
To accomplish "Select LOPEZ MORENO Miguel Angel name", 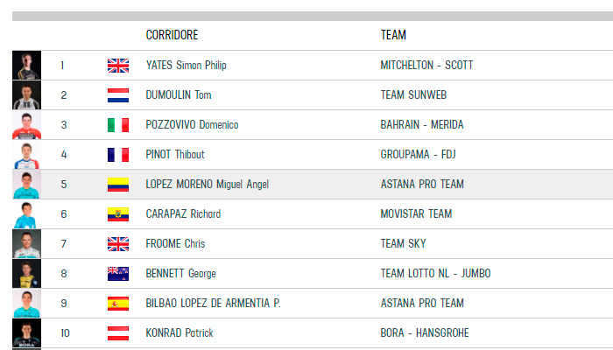I will [x=208, y=185].
